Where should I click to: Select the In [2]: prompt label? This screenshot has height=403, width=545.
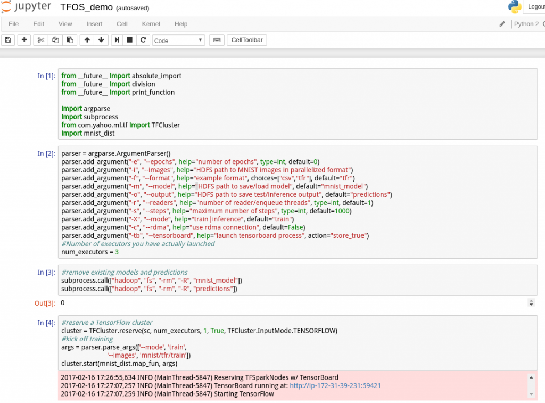46,153
